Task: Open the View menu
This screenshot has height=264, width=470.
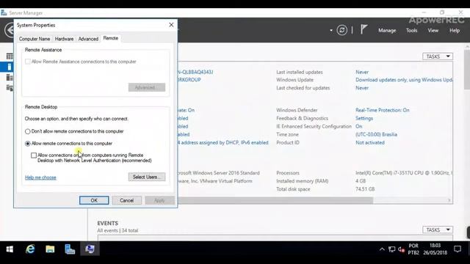Action: pyautogui.click(x=433, y=30)
